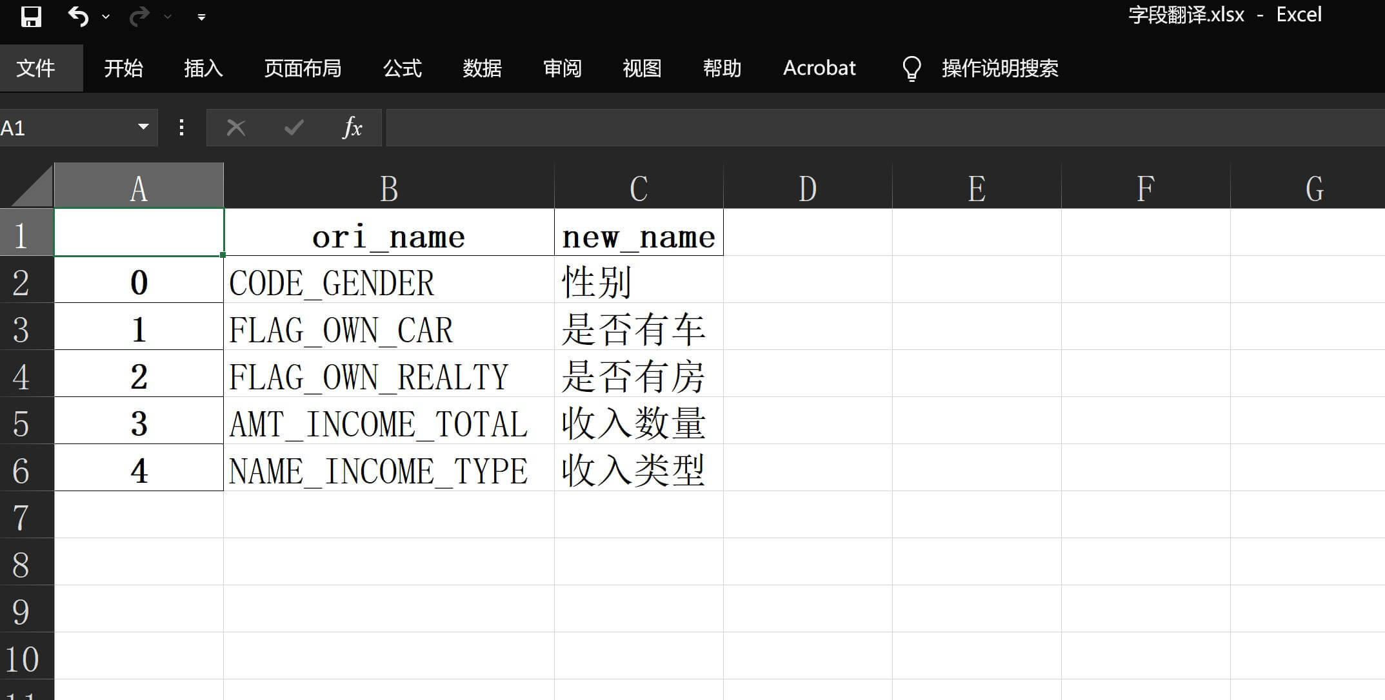Select column B header
This screenshot has width=1385, height=700.
point(388,188)
